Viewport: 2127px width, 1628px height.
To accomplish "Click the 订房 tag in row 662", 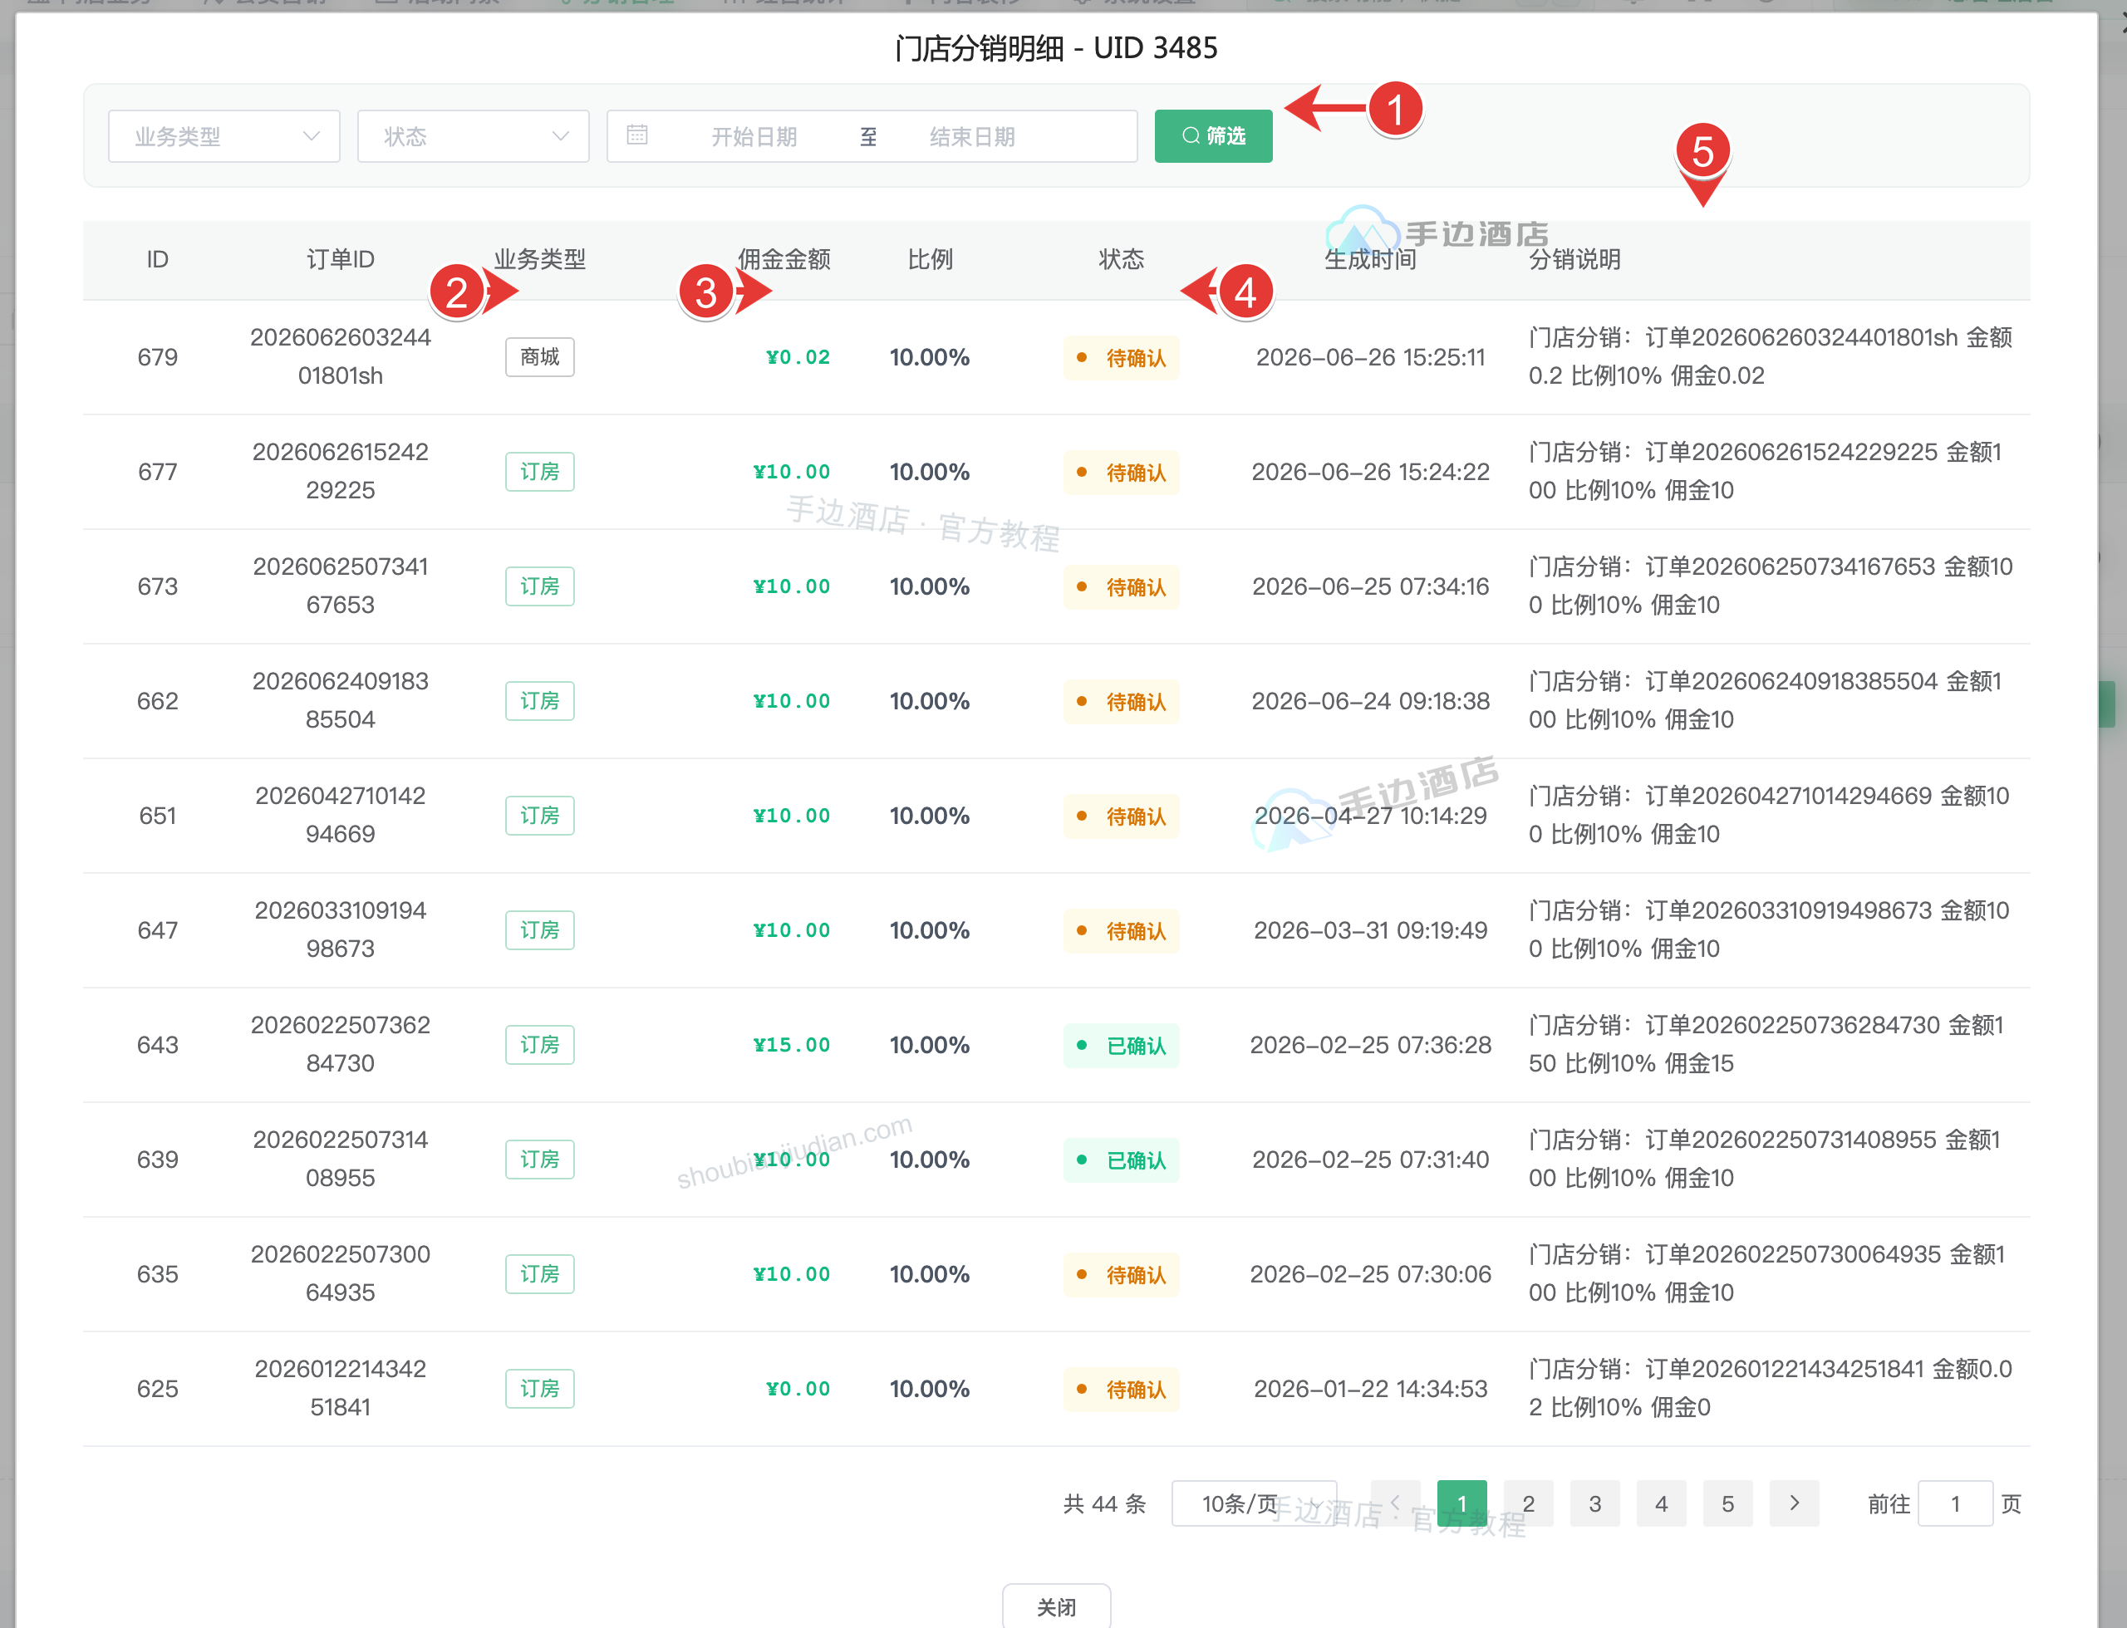I will coord(540,701).
